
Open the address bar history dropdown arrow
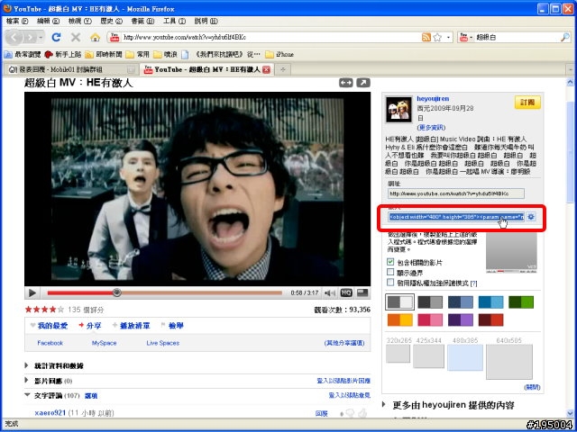pyautogui.click(x=448, y=38)
